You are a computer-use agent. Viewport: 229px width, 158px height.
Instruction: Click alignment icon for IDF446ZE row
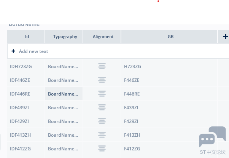(102, 80)
